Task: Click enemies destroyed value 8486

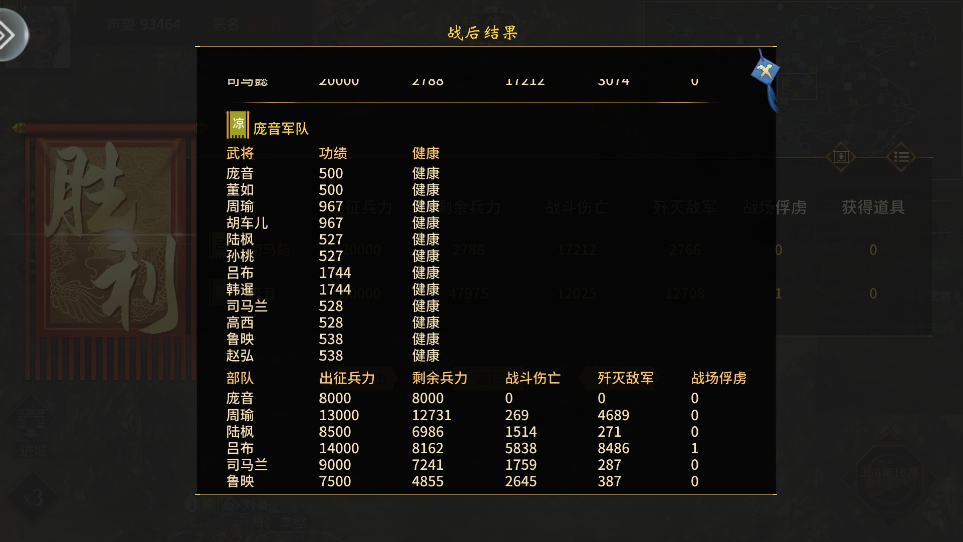Action: pos(613,448)
